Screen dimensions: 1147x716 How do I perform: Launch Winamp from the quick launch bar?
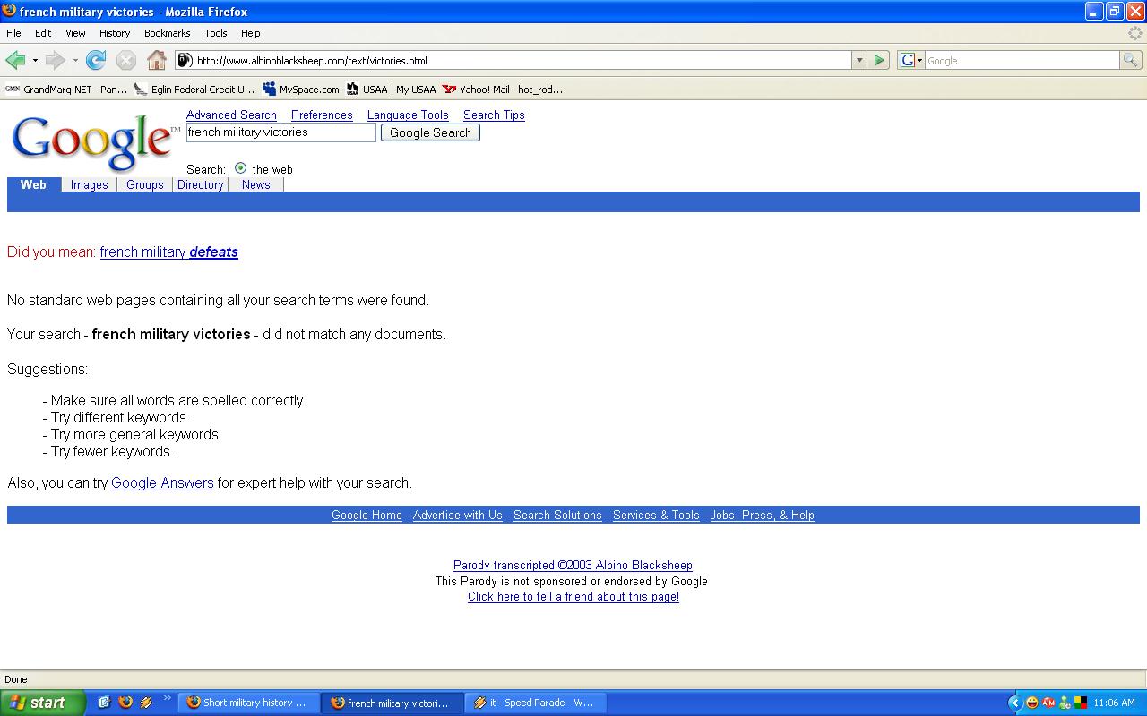(146, 703)
